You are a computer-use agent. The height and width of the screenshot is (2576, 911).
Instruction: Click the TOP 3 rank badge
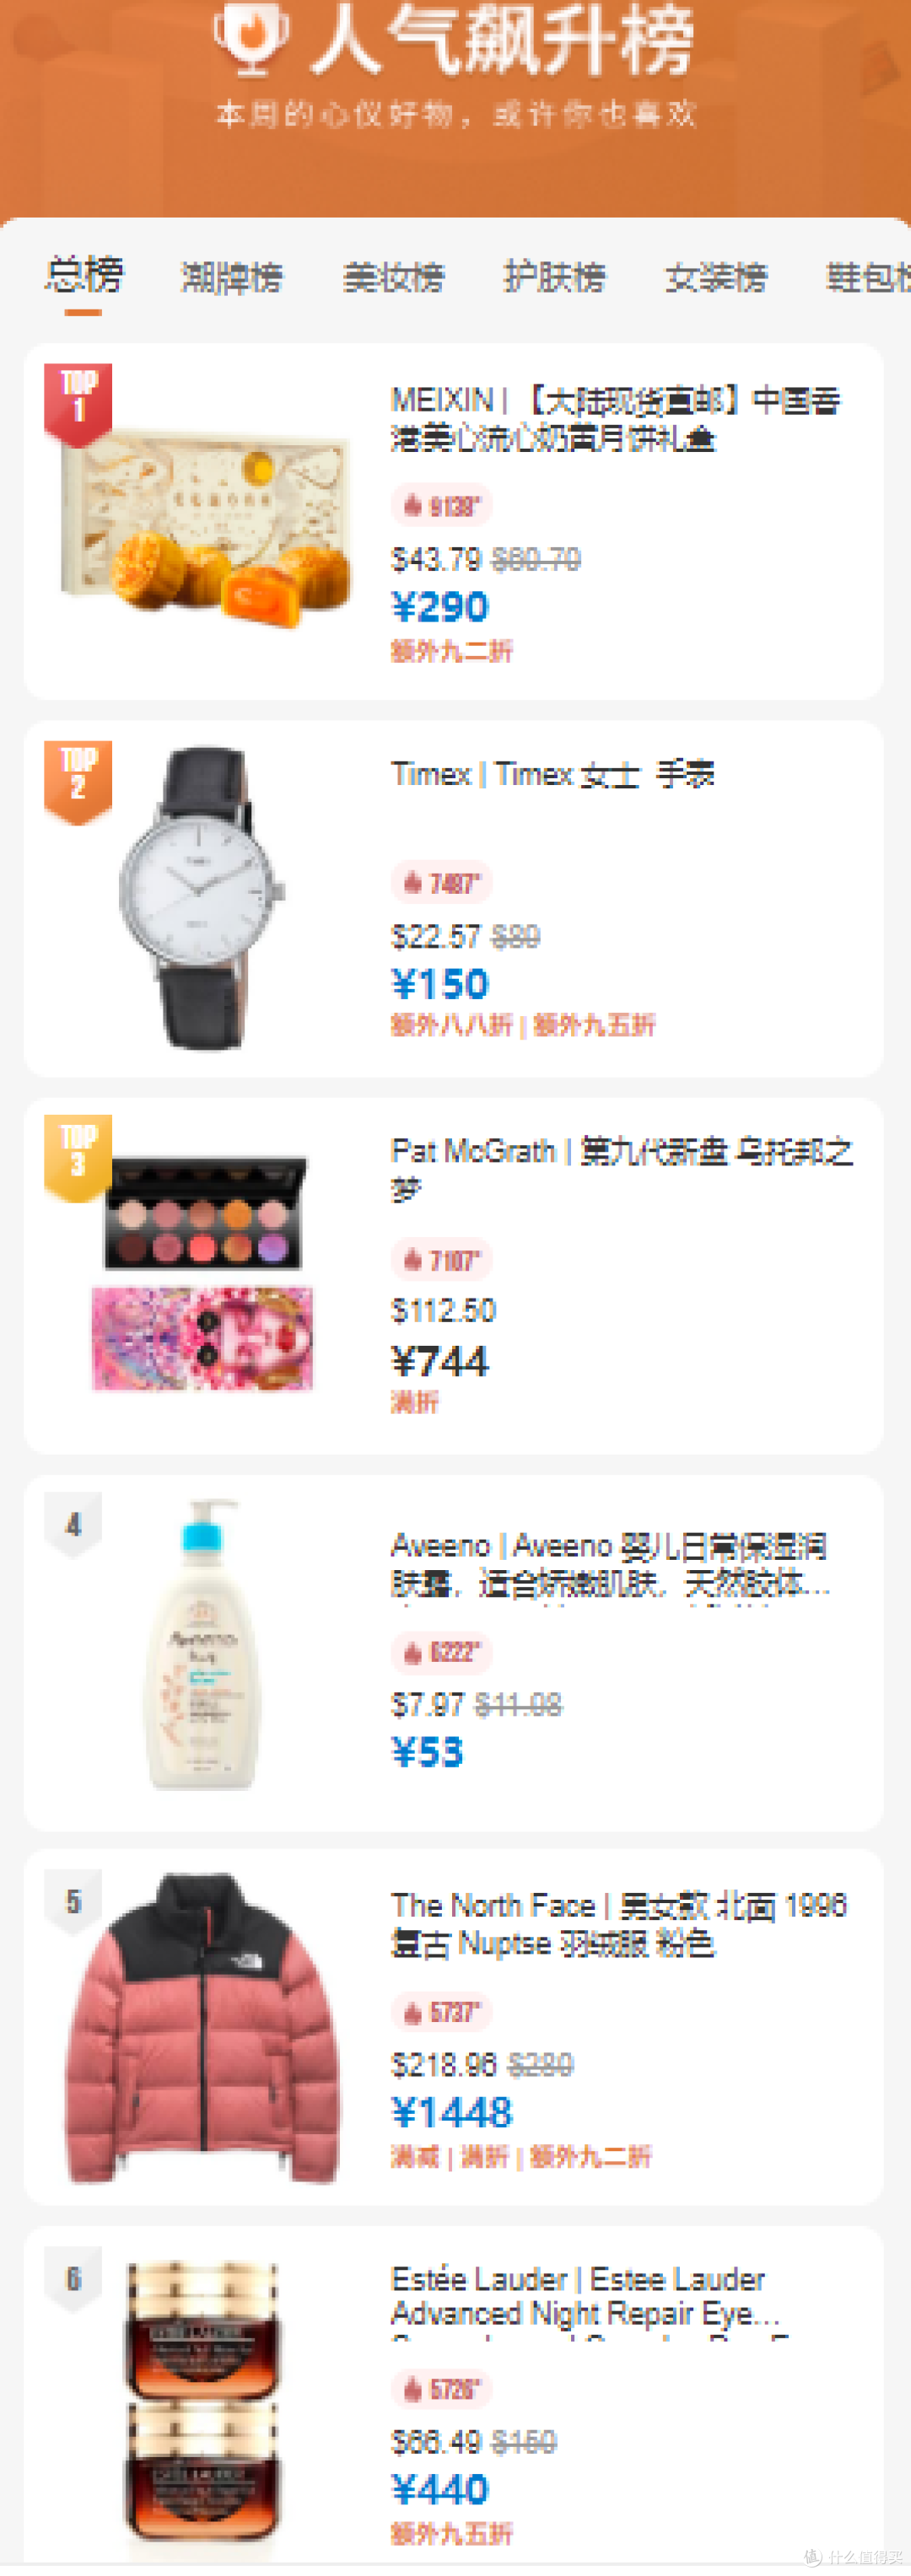pos(78,1158)
